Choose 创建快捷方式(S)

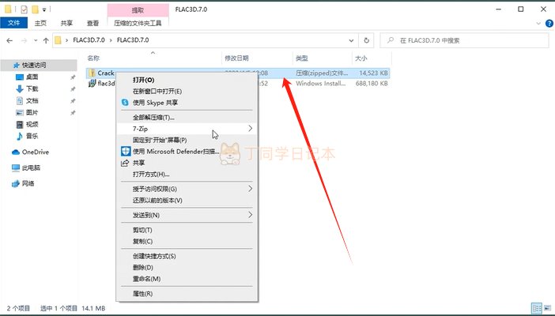187,256
